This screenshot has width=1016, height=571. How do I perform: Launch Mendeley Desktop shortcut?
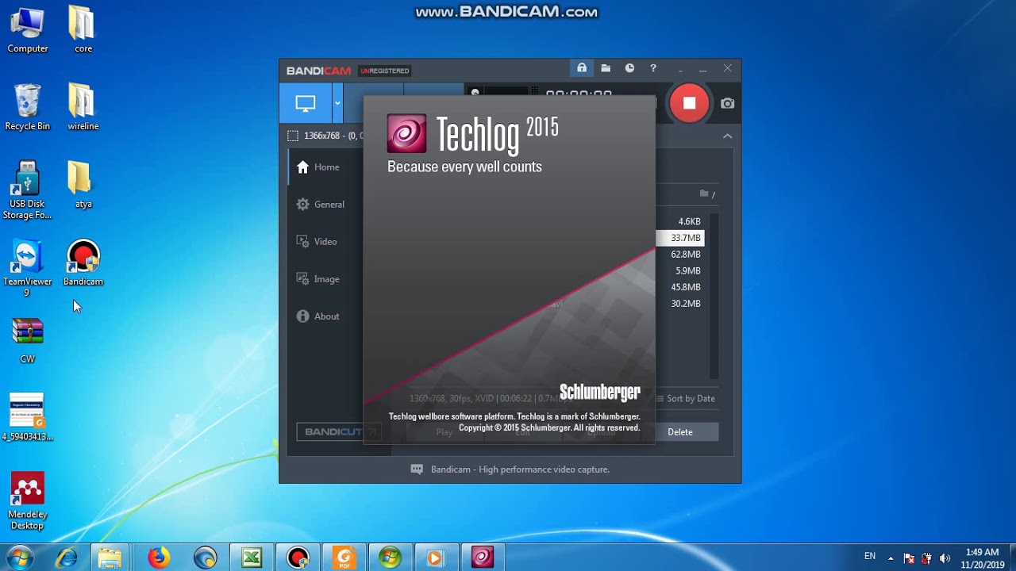coord(28,501)
